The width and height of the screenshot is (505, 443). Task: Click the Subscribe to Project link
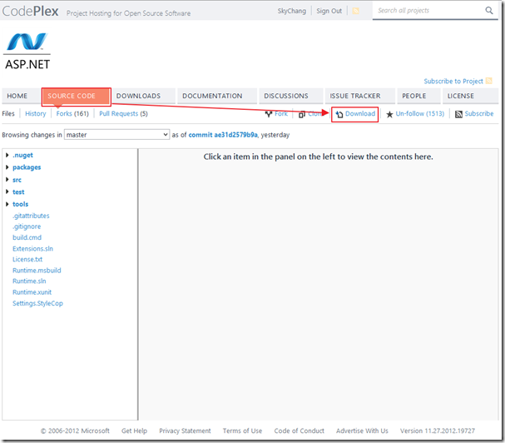pos(453,81)
